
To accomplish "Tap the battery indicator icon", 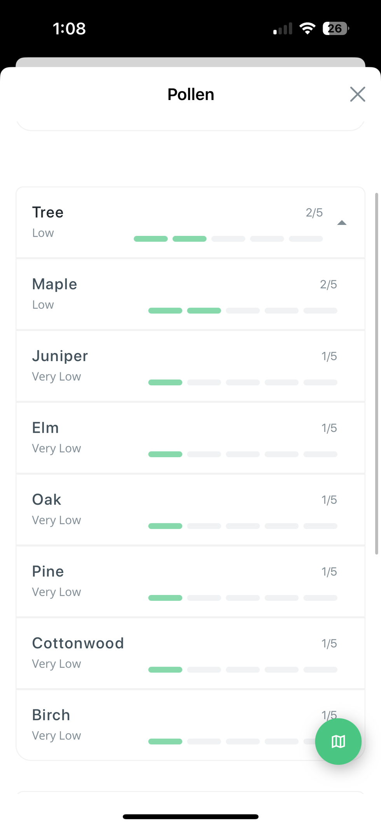I will click(x=336, y=28).
